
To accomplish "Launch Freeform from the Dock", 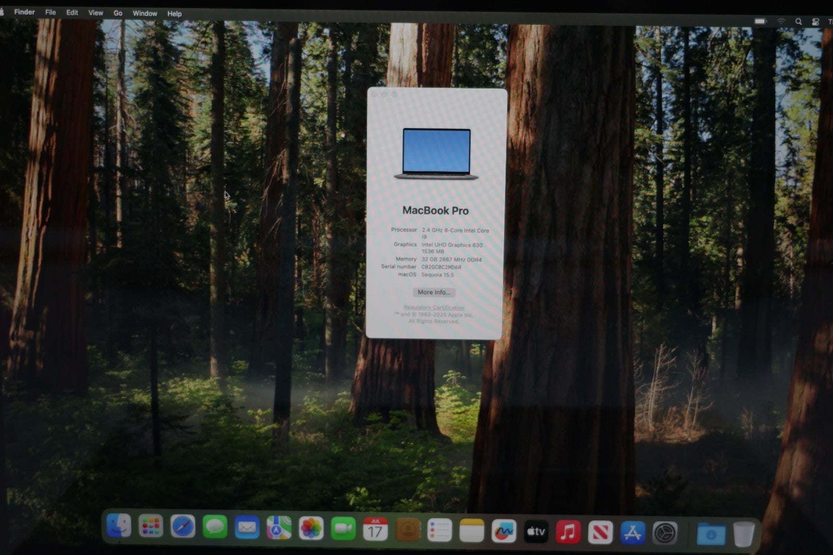I will (504, 532).
